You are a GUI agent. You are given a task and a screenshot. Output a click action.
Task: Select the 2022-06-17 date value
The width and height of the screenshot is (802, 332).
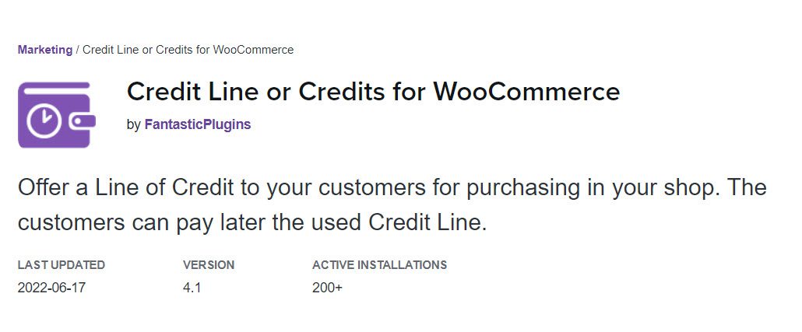pyautogui.click(x=51, y=288)
